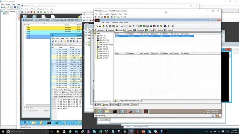Switch to Hosts bottom tab in Cain
This screenshot has width=239, height=134.
[x=98, y=105]
